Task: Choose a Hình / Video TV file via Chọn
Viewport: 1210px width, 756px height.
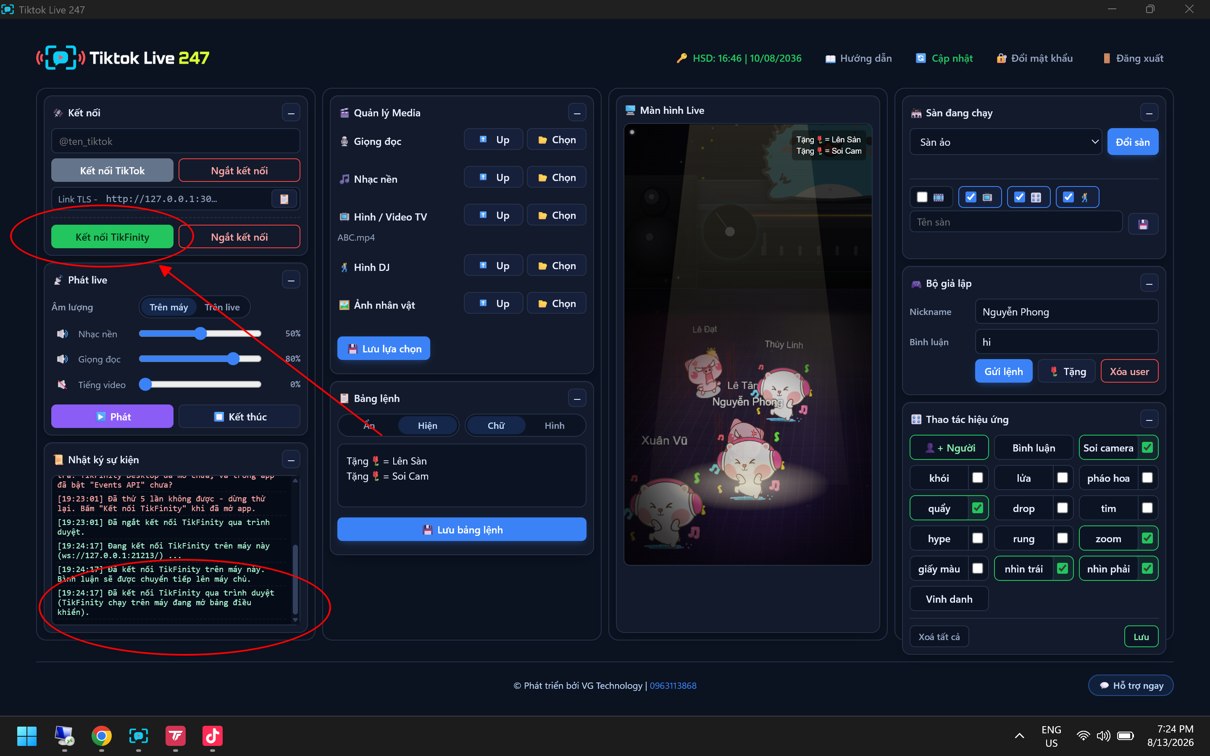Action: point(557,215)
